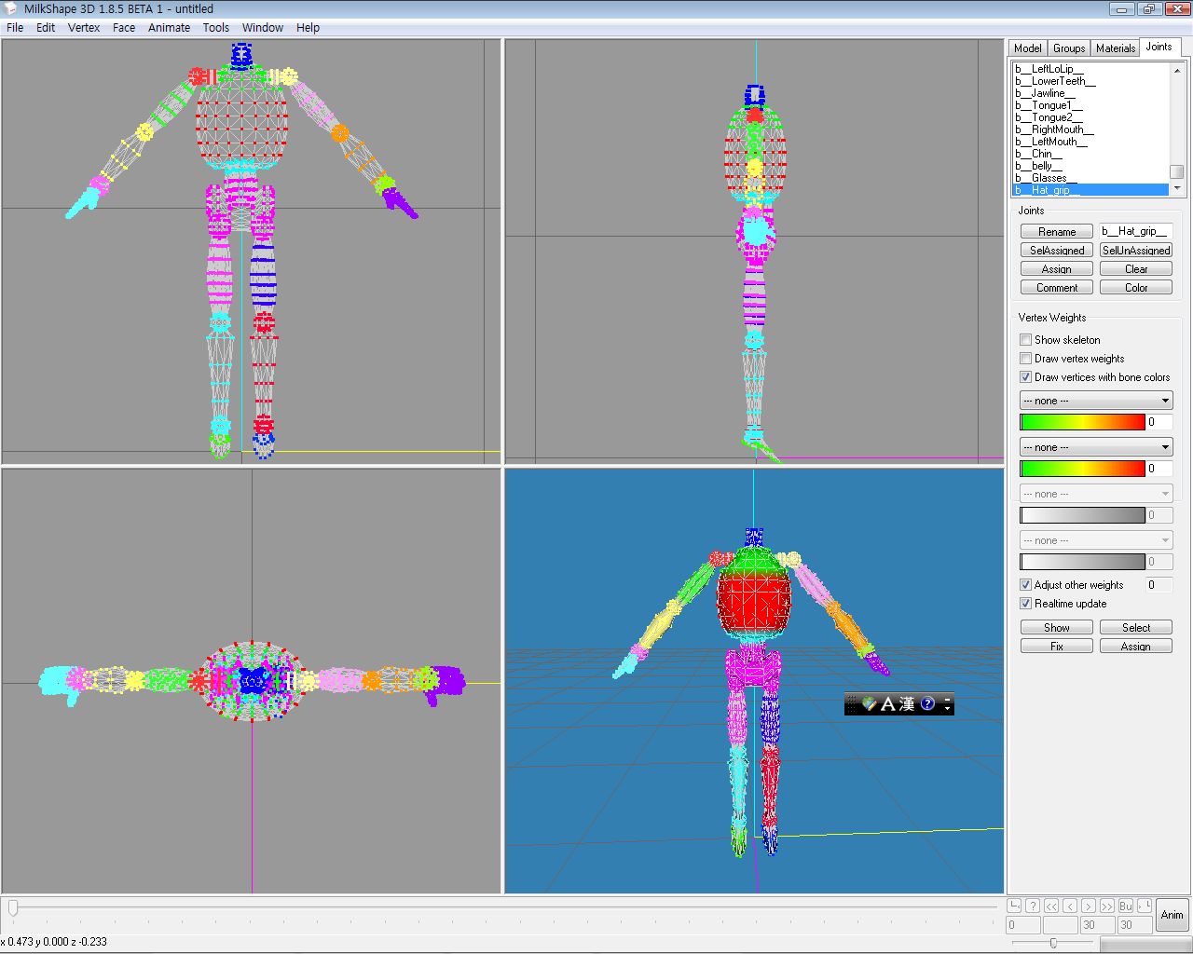Select b__Tongue1__ in the joints list

(1048, 105)
